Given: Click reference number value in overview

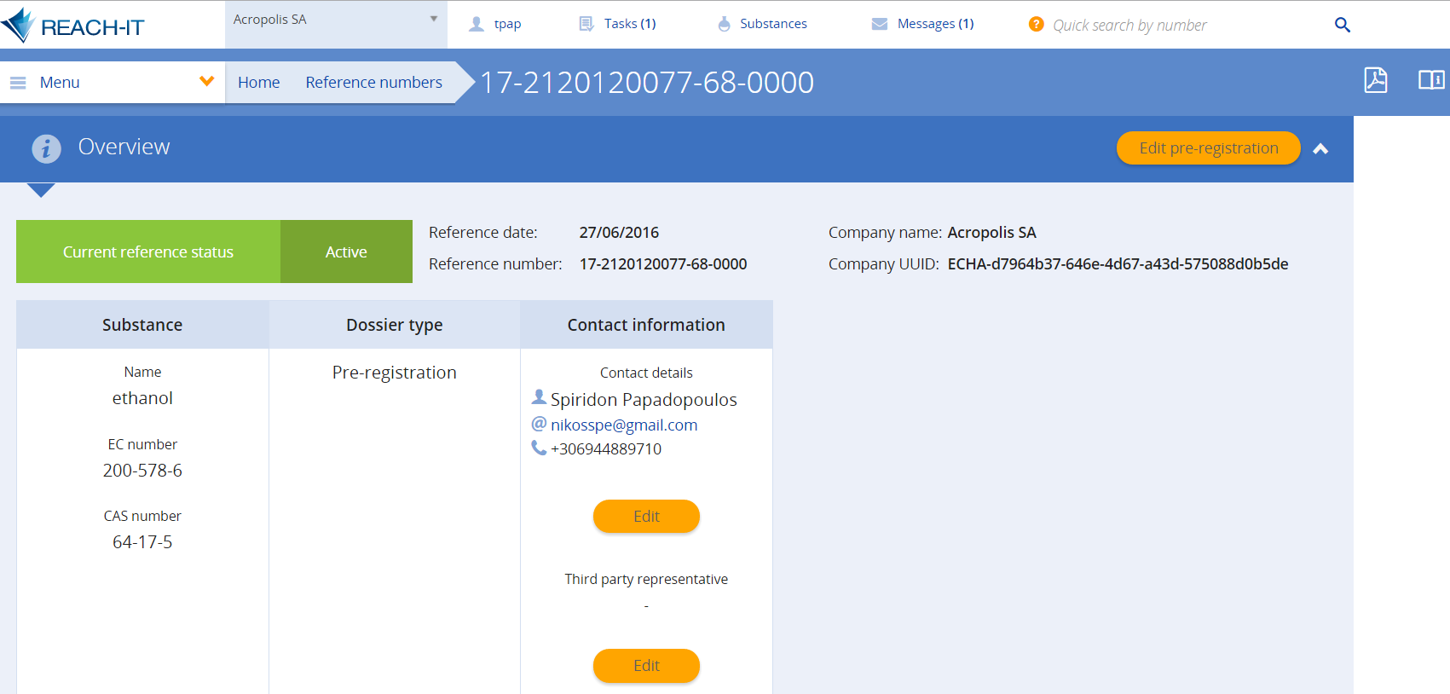Looking at the screenshot, I should [x=663, y=264].
